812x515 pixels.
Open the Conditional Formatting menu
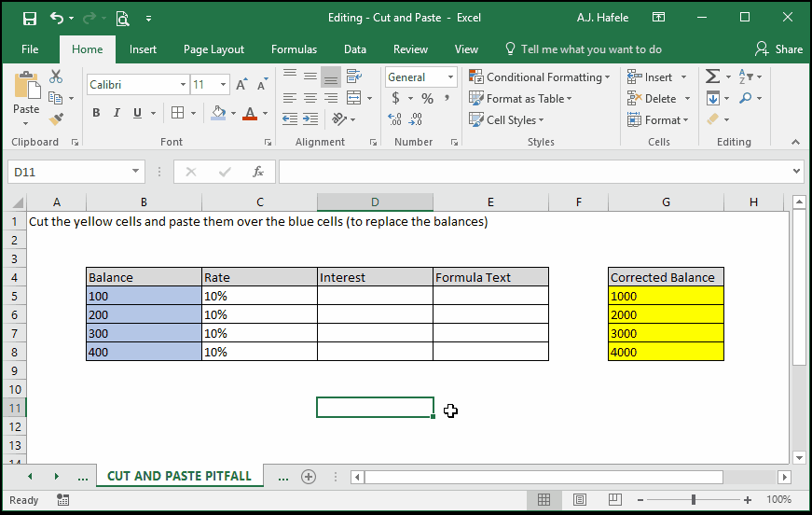tap(539, 77)
